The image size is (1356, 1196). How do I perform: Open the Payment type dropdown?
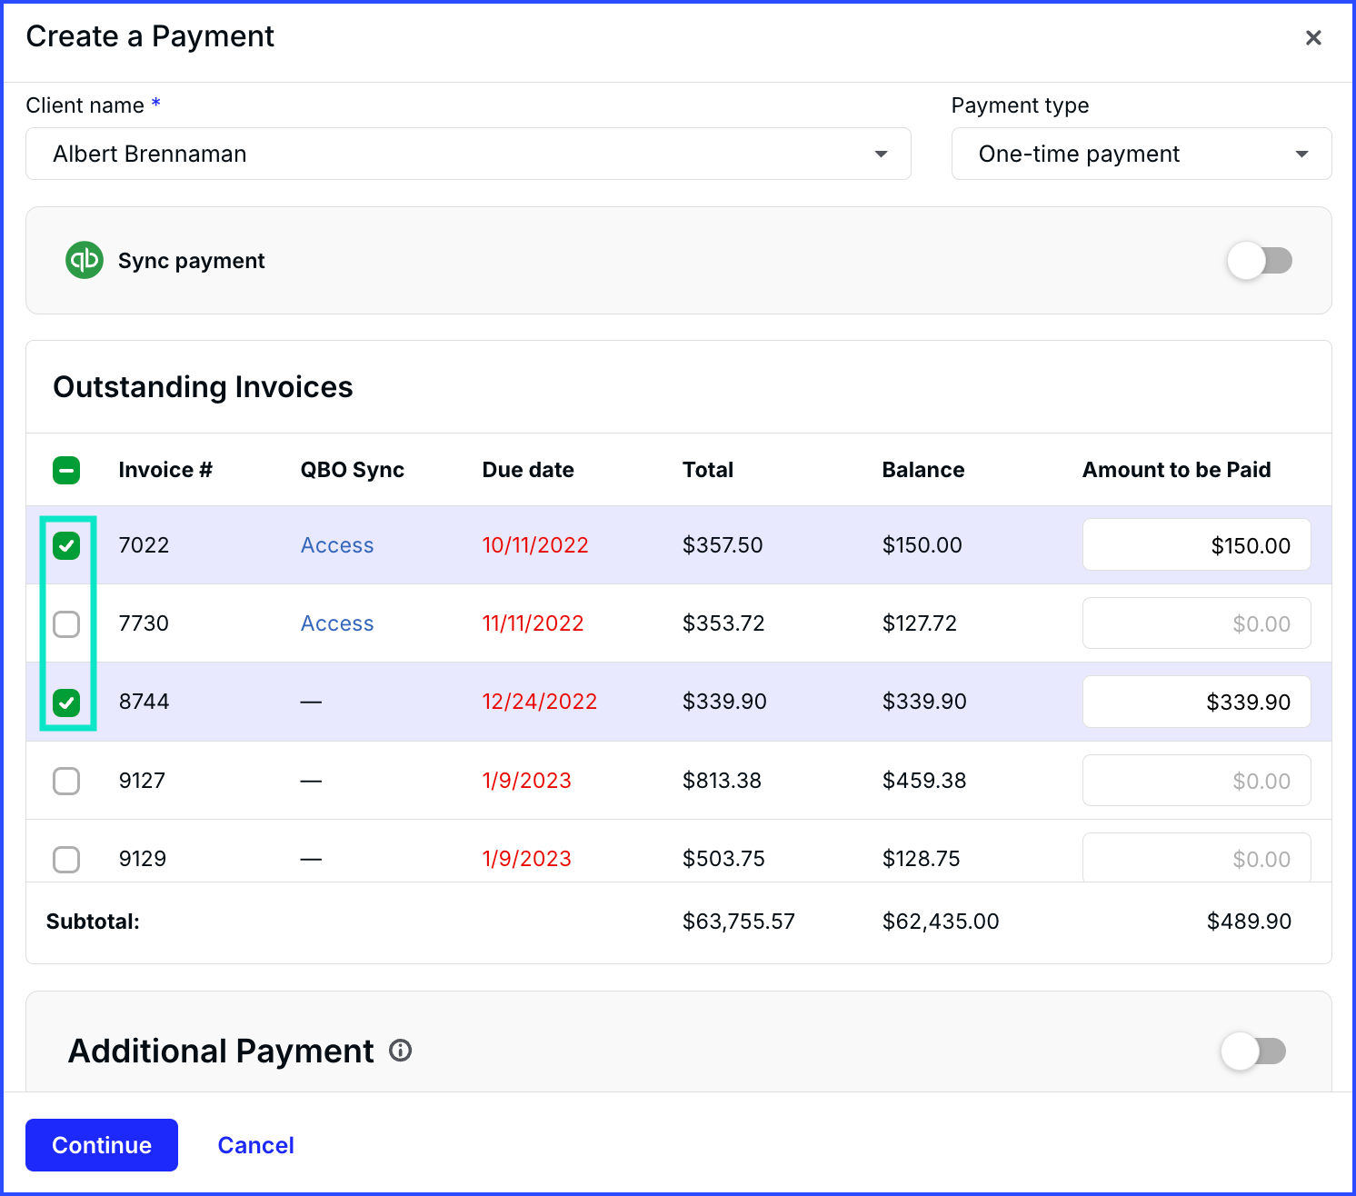click(x=1142, y=154)
